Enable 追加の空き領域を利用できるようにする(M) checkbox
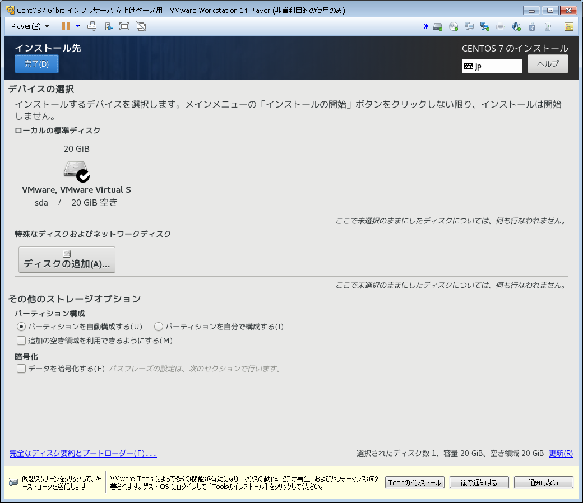The height and width of the screenshot is (503, 583). (21, 341)
